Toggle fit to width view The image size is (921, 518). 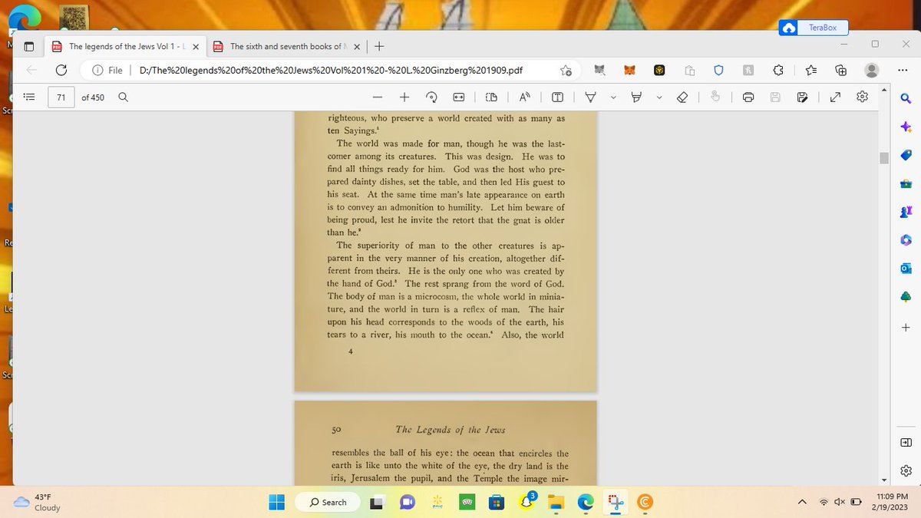(458, 97)
